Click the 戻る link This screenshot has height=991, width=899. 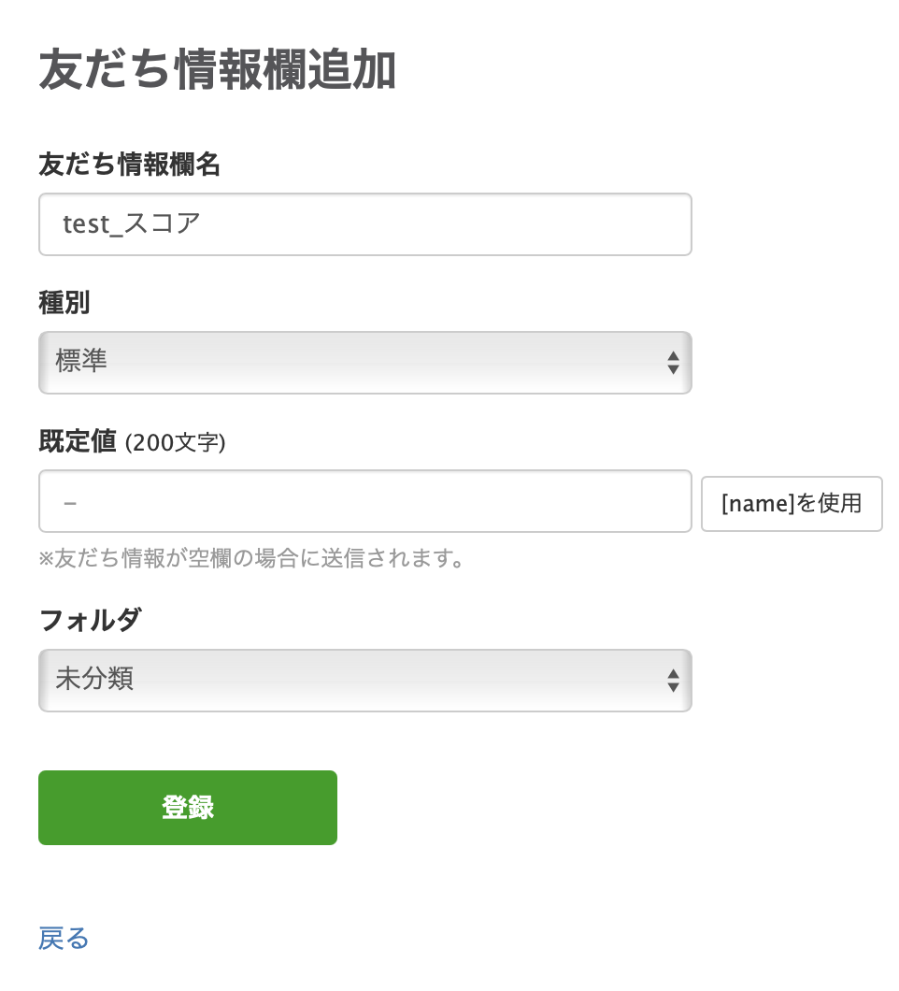[x=61, y=938]
